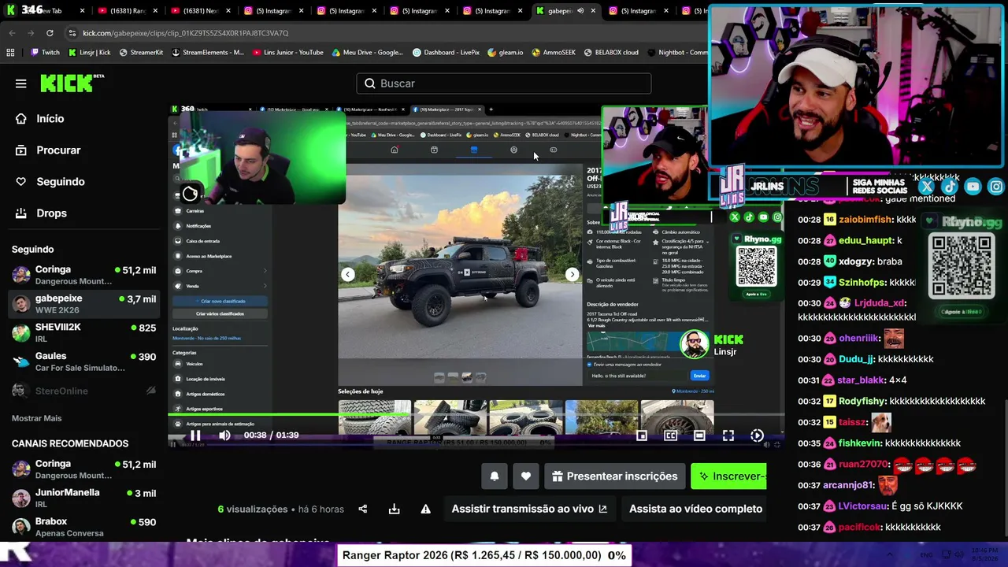Screen dimensions: 1008x567
Task: Toggle theater mode on the clip player
Action: tap(699, 435)
